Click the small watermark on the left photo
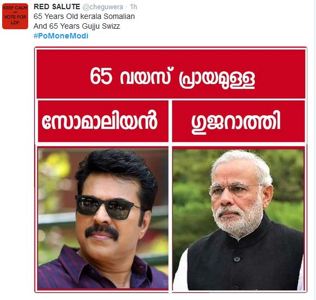Image resolution: width=316 pixels, height=300 pixels. (x=166, y=283)
